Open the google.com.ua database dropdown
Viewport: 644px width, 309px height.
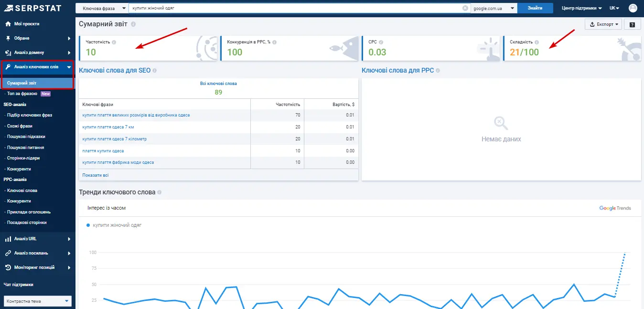494,8
